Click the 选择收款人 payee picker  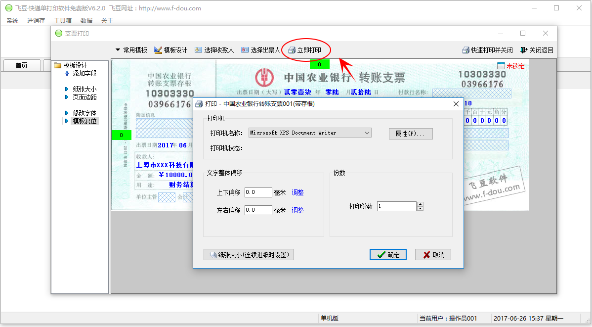[x=214, y=50]
